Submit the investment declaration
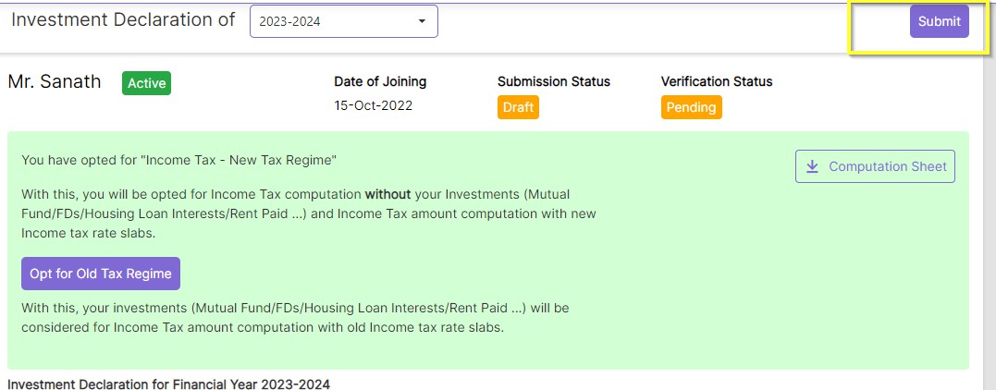Screen dimensions: 996x390 (939, 21)
